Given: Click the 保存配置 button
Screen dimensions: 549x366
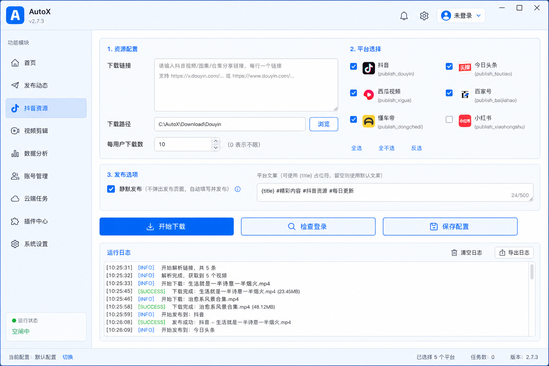Looking at the screenshot, I should pos(450,227).
